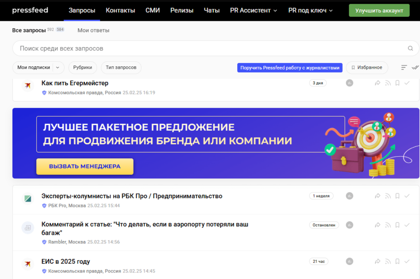Click the double-checkmark mark-all-read icon

point(415,67)
